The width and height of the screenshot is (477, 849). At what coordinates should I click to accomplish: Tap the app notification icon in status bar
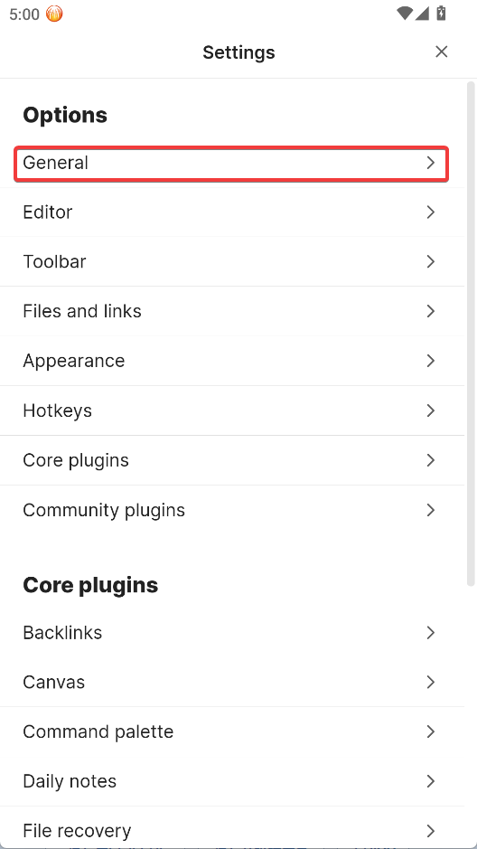click(54, 14)
